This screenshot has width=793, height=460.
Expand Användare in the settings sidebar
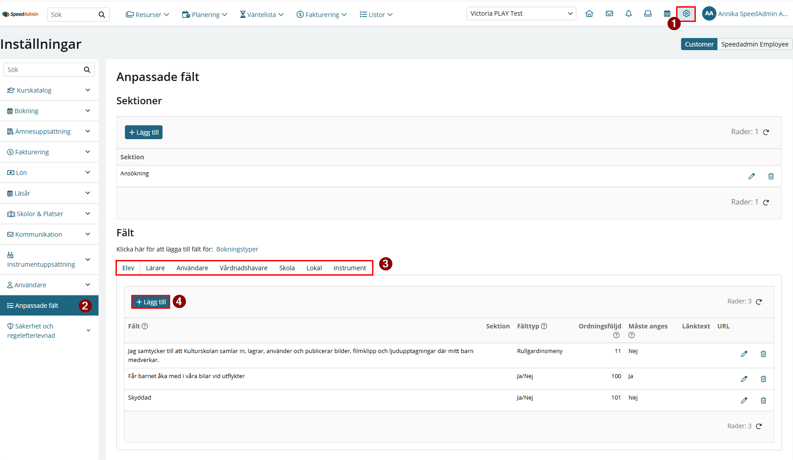point(49,285)
